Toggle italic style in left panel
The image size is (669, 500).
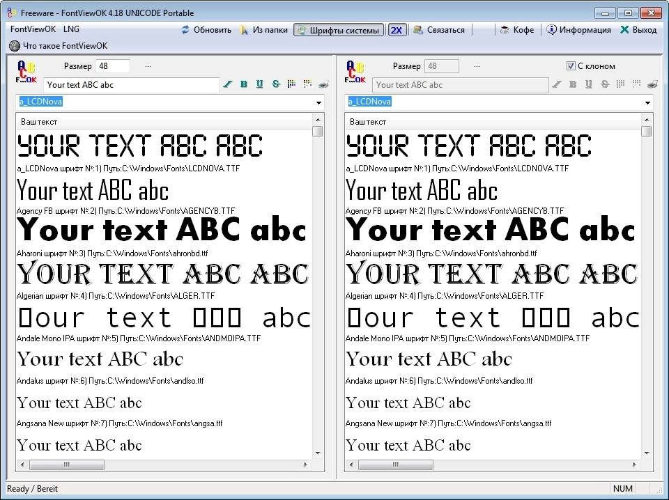[228, 84]
